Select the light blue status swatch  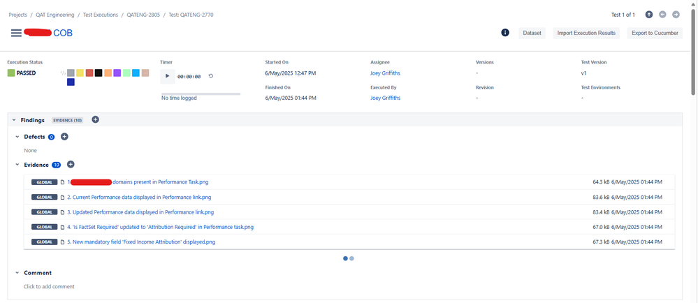[136, 73]
